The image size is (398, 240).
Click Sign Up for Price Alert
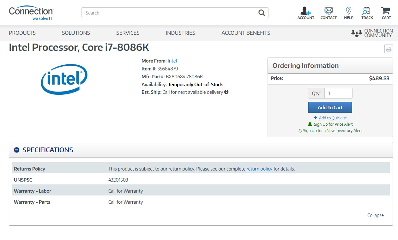tap(333, 124)
